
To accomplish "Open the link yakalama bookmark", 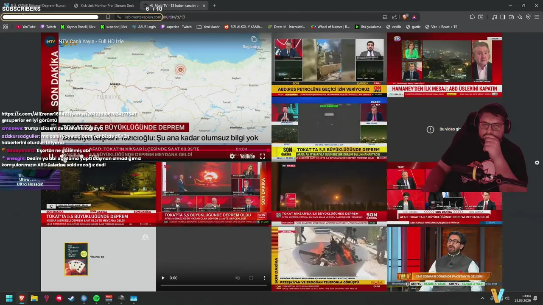I will click(368, 27).
